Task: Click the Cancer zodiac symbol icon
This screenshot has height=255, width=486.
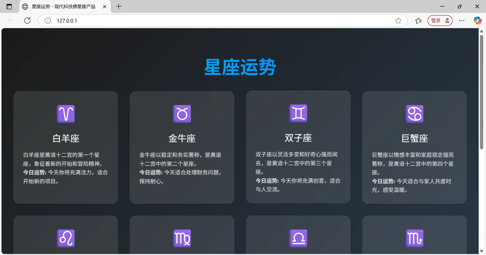Action: (414, 114)
